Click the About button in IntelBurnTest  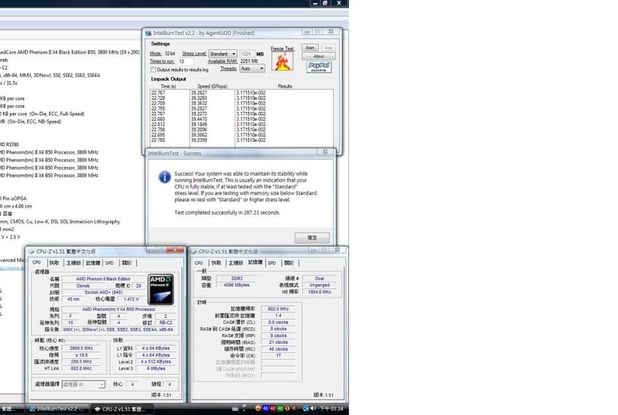[x=319, y=56]
